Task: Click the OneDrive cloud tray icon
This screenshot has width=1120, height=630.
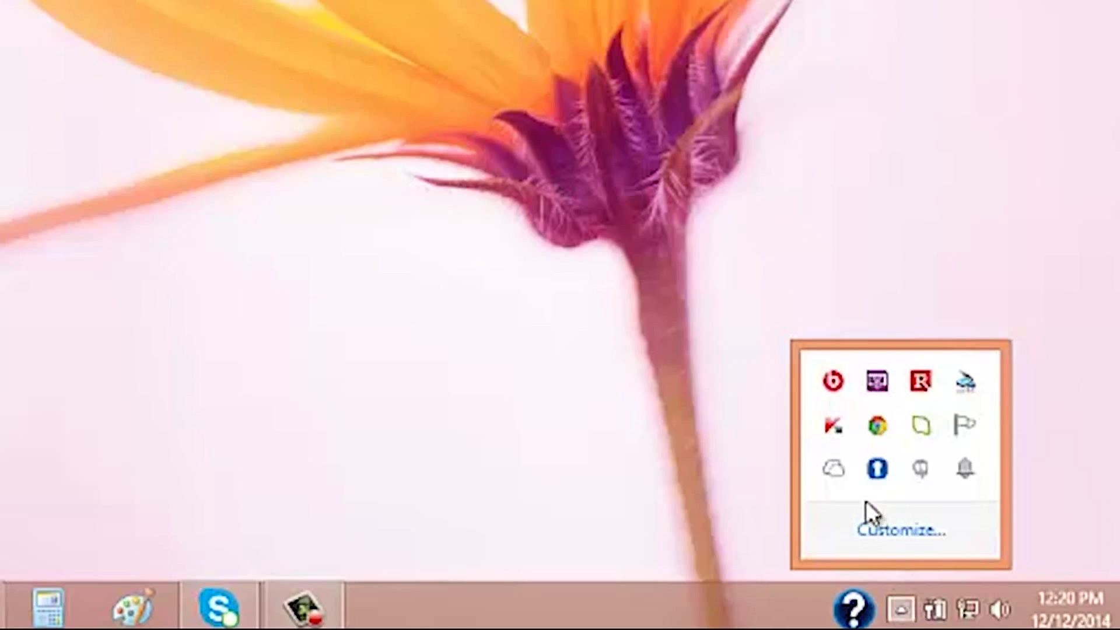Action: (833, 468)
